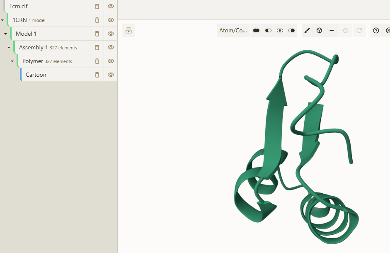Select the union selection operation icon
Viewport: 390px width, 253px height.
pos(256,30)
